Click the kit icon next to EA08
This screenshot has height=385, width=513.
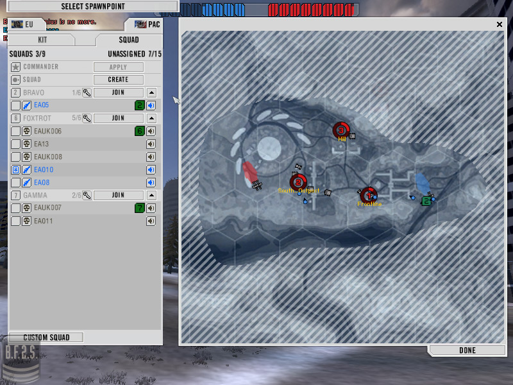(26, 182)
